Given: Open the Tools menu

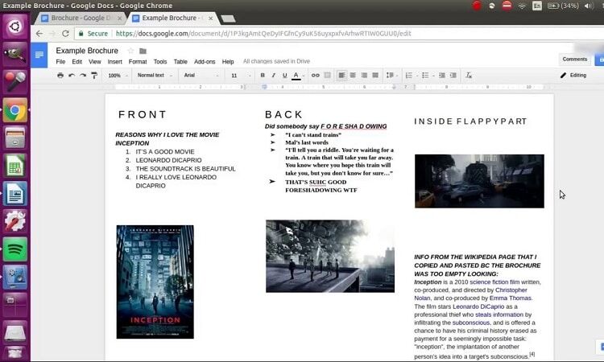Looking at the screenshot, I should pos(160,62).
